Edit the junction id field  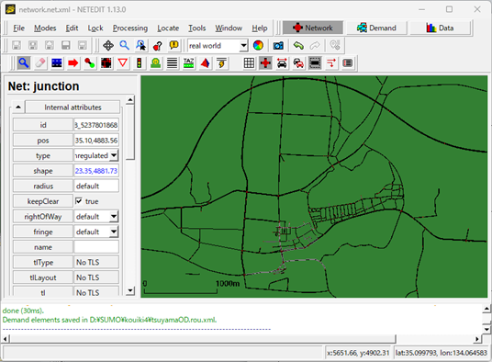point(96,125)
